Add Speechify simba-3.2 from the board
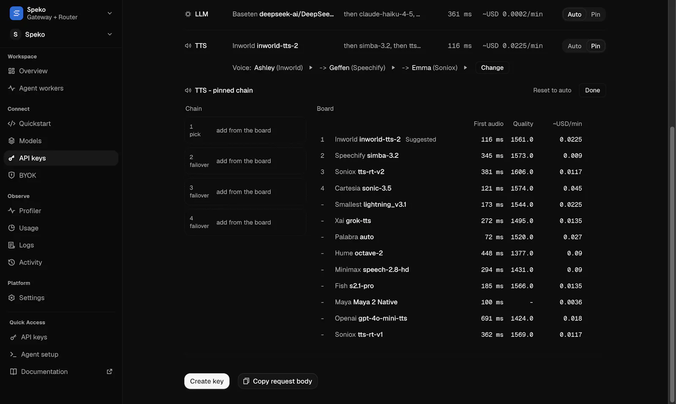Viewport: 676px width, 404px height. click(x=451, y=156)
